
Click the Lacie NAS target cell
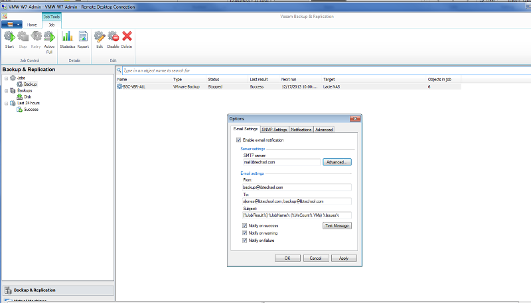point(331,87)
